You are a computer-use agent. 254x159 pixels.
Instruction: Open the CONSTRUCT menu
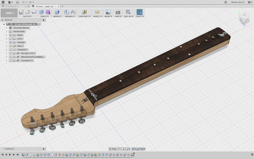pyautogui.click(x=84, y=16)
